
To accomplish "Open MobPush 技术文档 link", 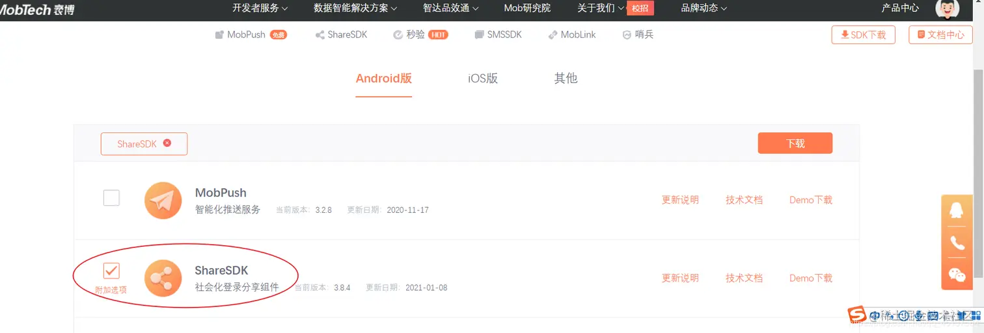I will click(x=744, y=200).
